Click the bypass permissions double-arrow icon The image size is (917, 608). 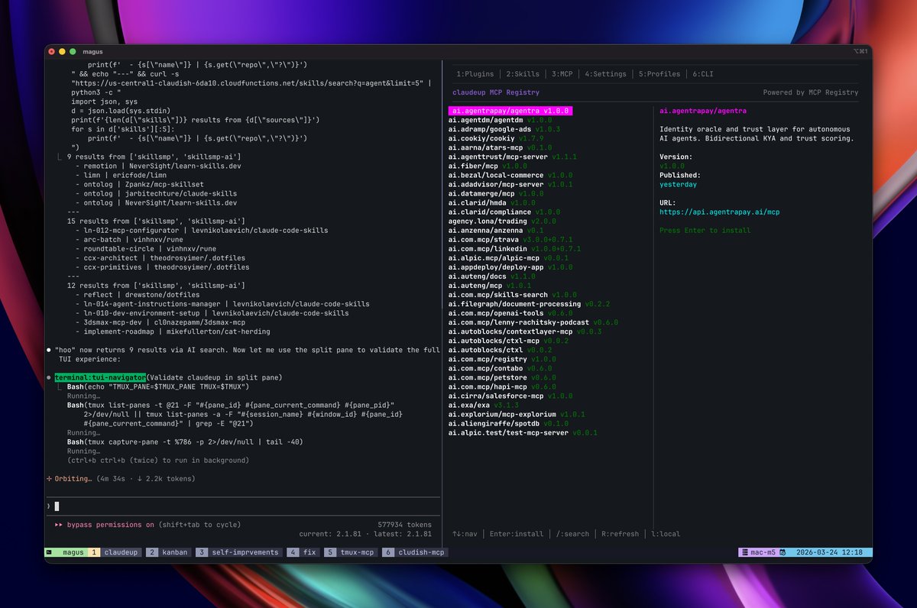[59, 525]
